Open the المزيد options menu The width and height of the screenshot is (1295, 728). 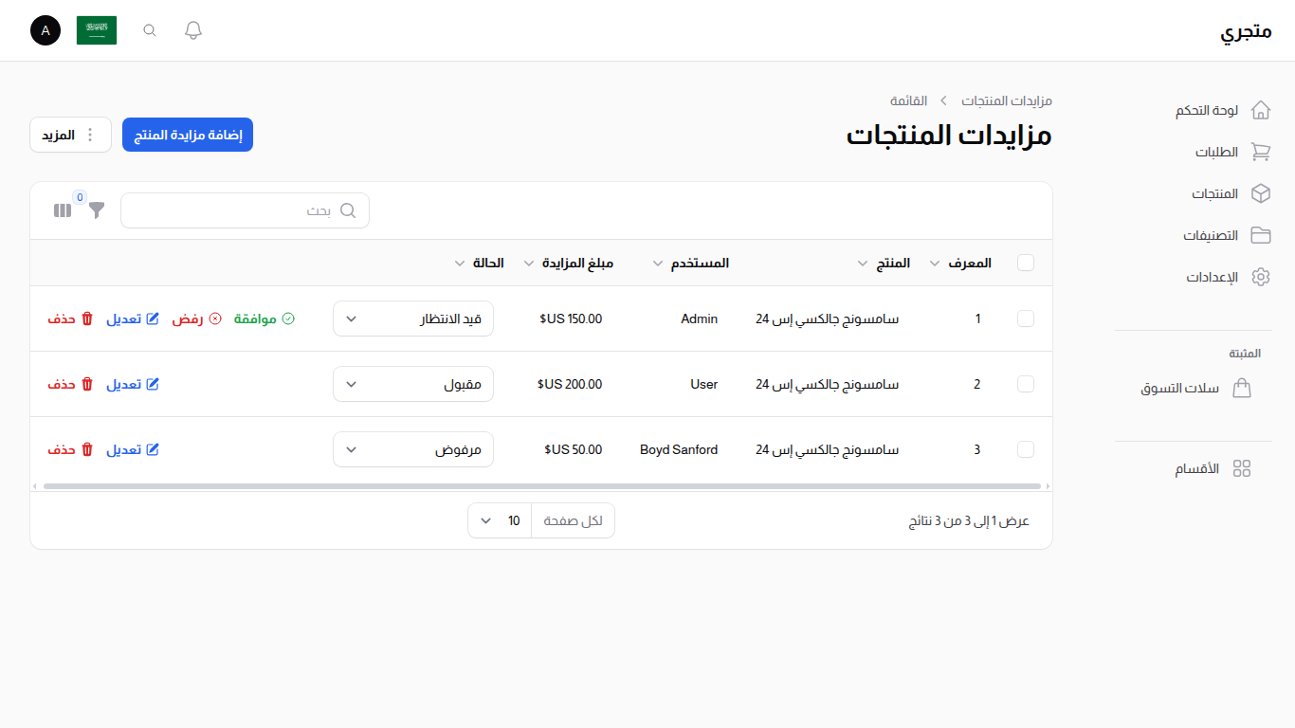(x=70, y=134)
